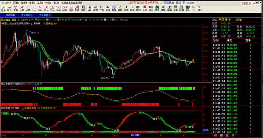The width and height of the screenshot is (263, 138).
Task: Open the 下单 place order tool
Action: 15,8
